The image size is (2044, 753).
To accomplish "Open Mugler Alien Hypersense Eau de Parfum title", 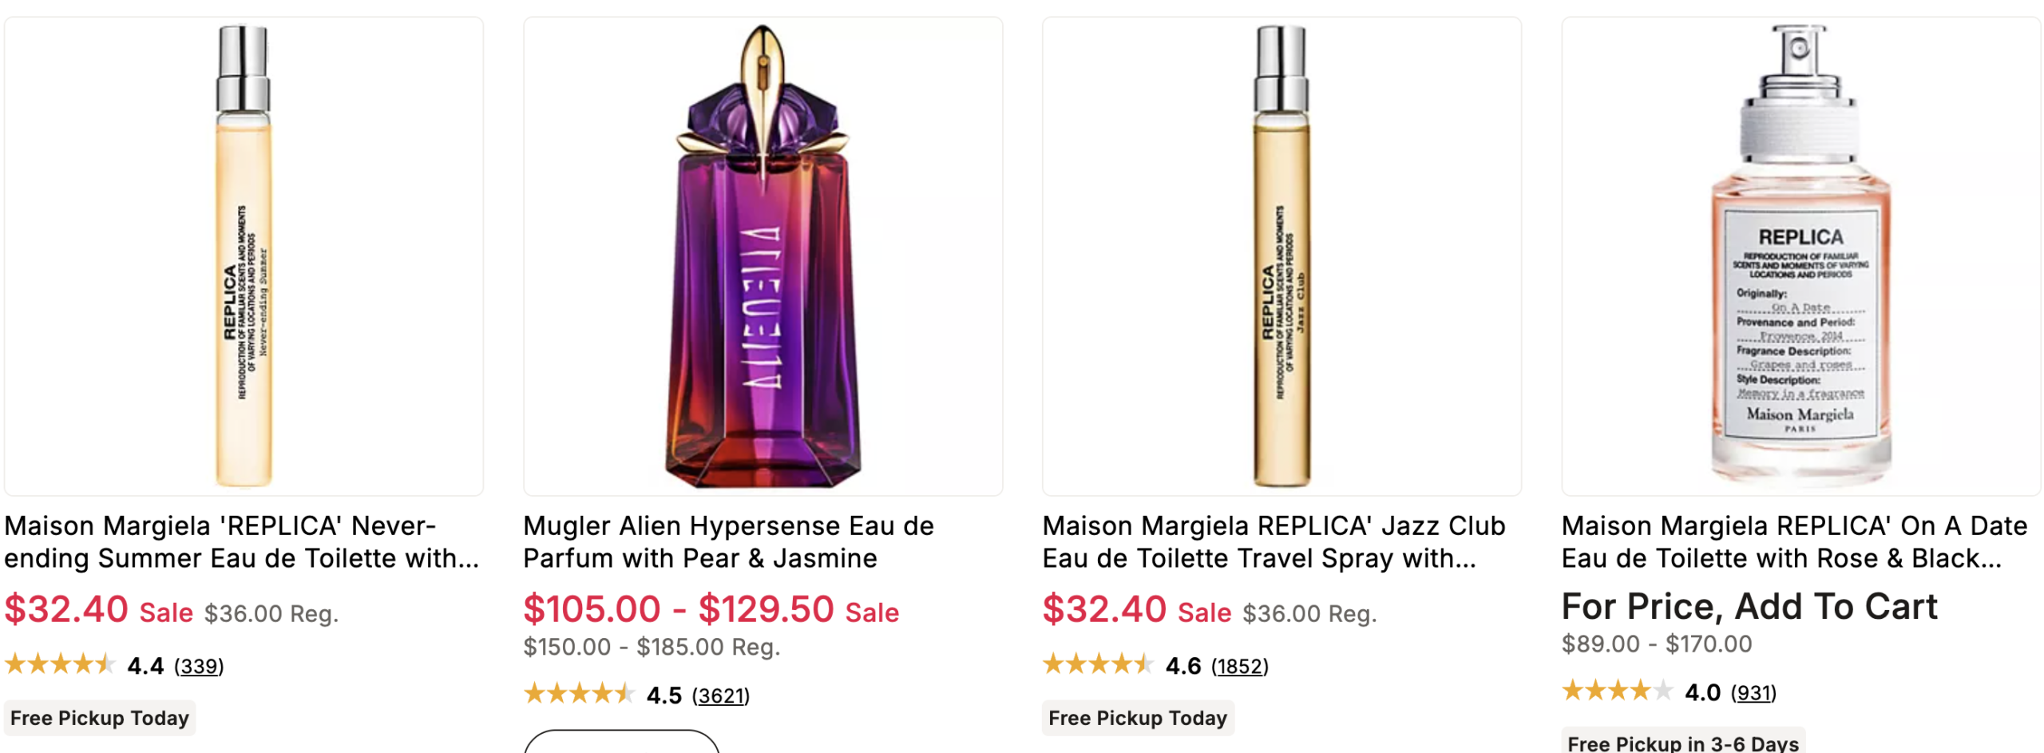I will click(x=727, y=541).
